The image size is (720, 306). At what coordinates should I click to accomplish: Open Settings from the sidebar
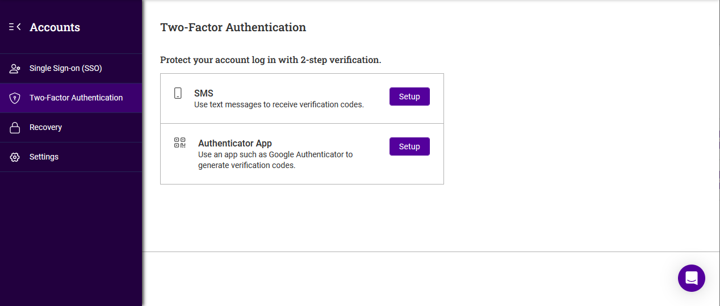pos(71,157)
